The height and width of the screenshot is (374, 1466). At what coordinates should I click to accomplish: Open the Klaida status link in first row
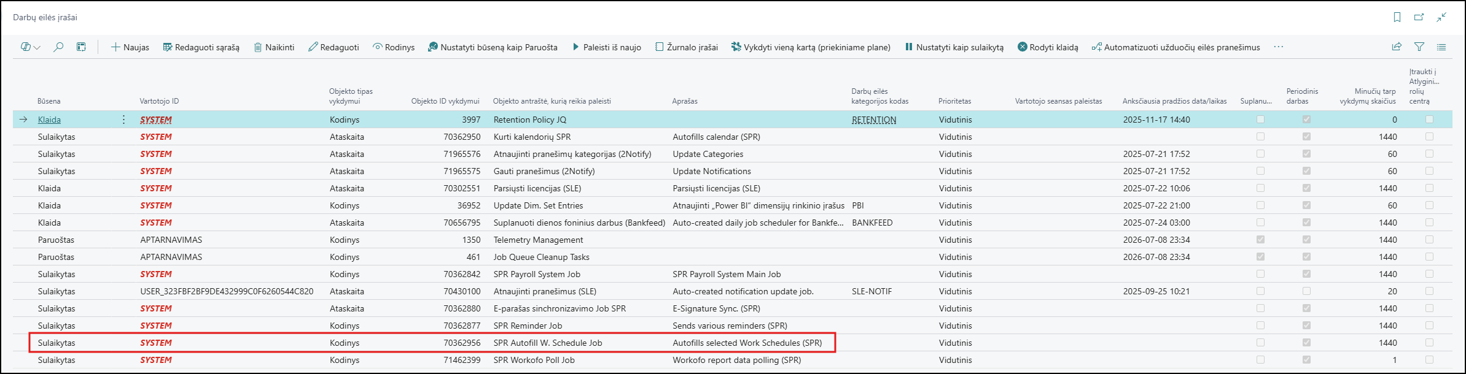click(49, 120)
